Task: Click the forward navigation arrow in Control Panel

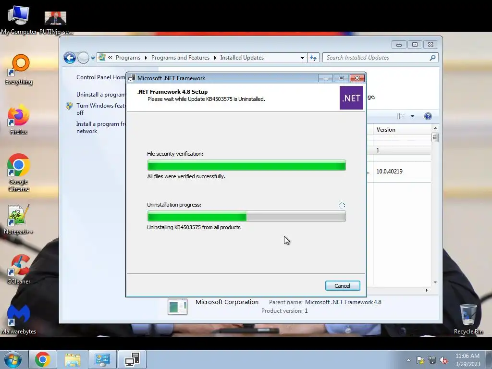Action: click(83, 58)
